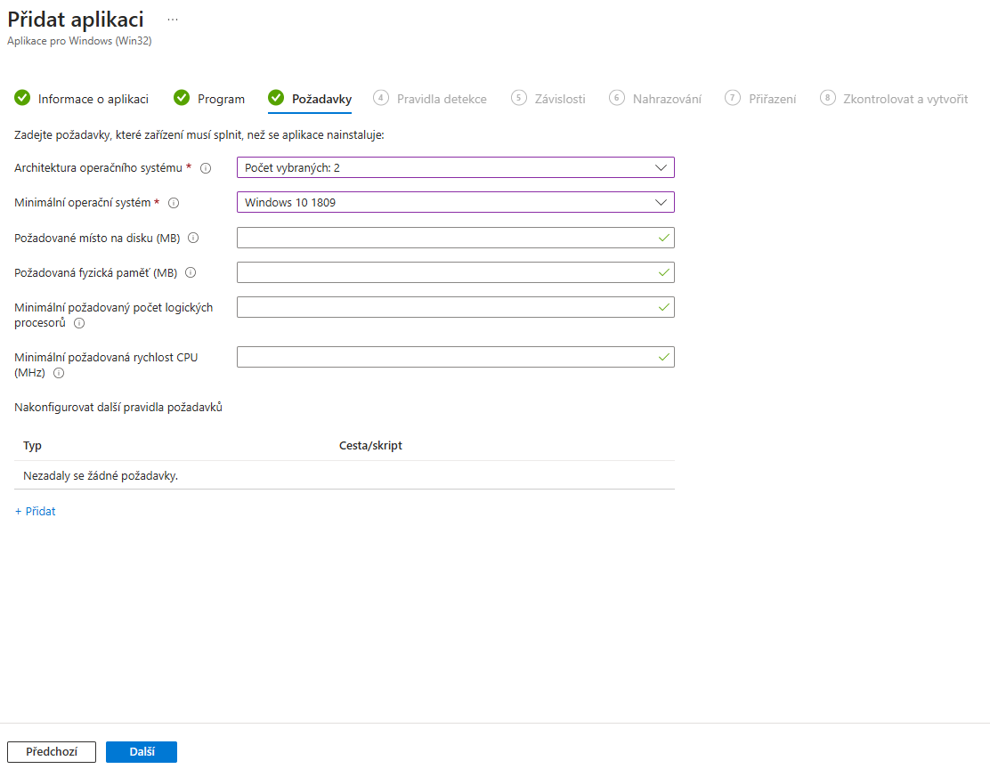
Task: Click info icon for logických procesorů
Action: 79,323
